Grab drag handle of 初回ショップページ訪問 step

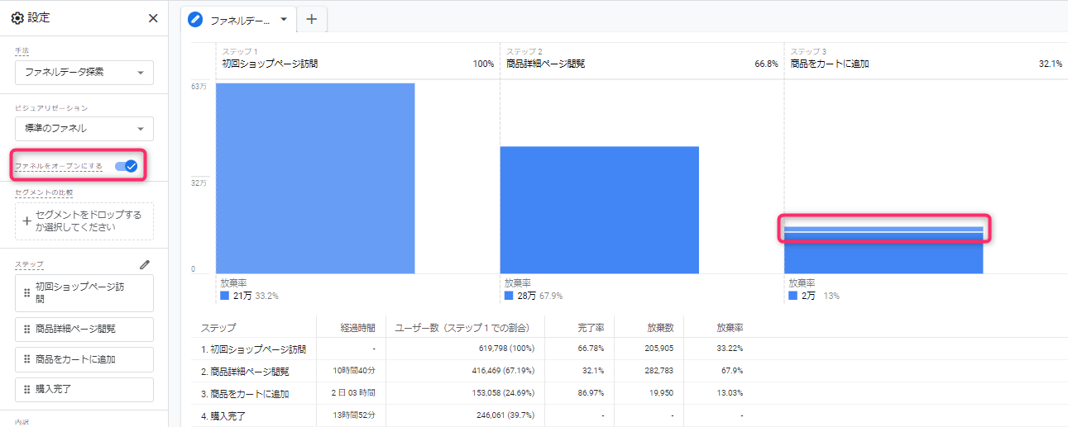[27, 293]
